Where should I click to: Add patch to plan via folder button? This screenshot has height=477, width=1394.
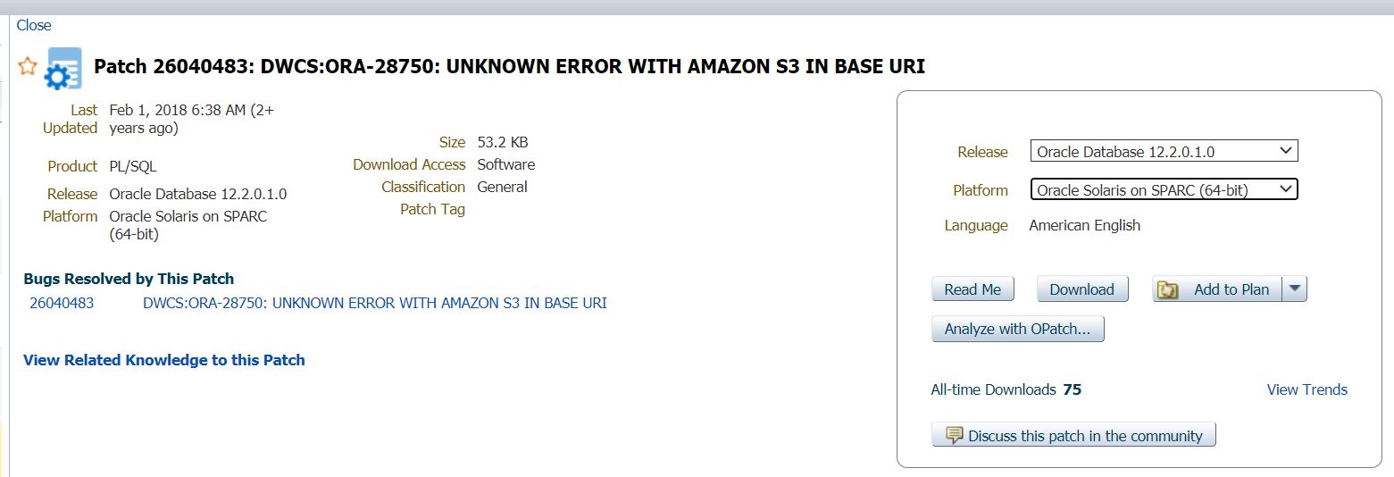pos(1217,289)
